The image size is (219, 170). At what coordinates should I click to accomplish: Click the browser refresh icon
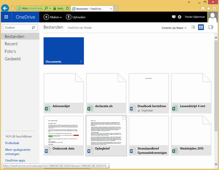tap(68, 8)
